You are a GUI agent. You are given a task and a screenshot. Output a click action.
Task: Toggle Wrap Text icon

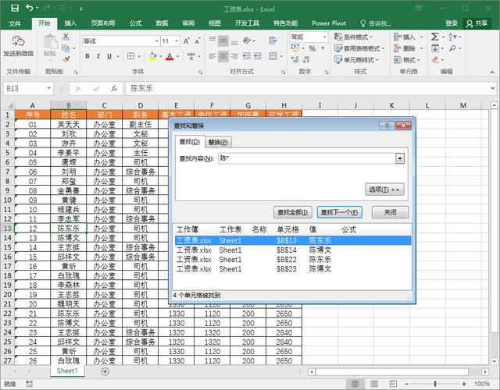pos(273,41)
